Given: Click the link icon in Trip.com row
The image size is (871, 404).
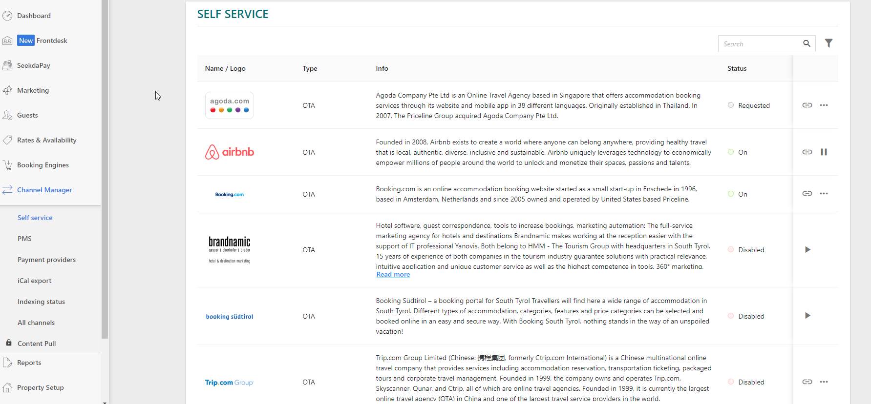Looking at the screenshot, I should click(x=807, y=382).
